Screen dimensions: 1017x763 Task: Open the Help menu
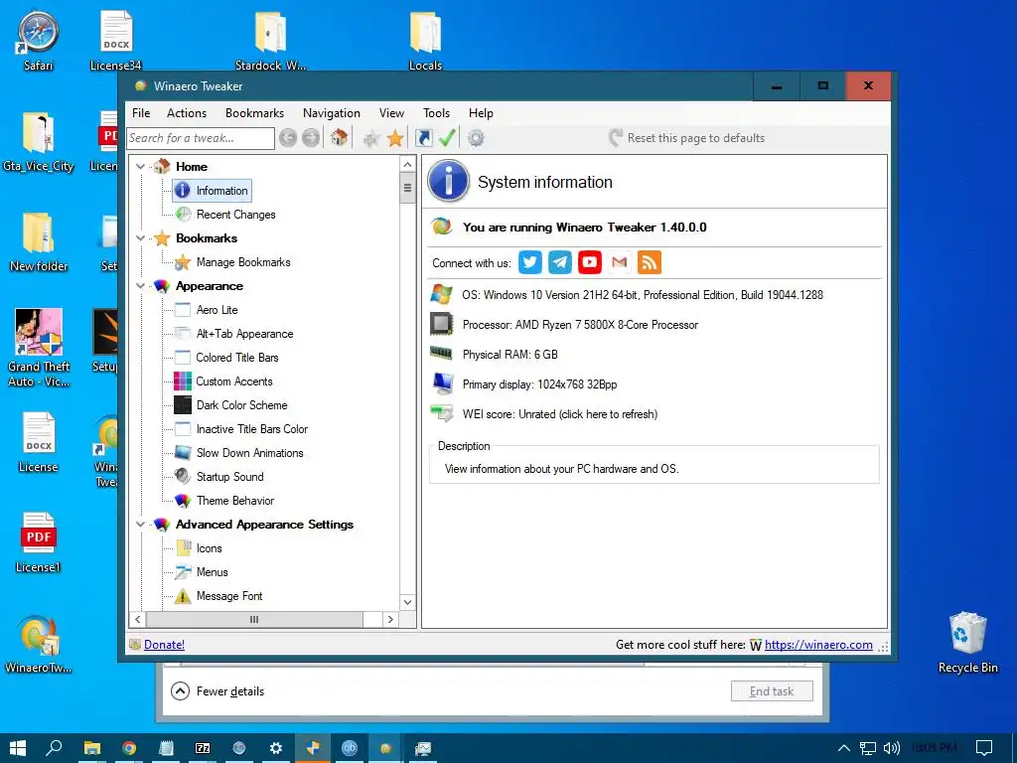point(481,113)
